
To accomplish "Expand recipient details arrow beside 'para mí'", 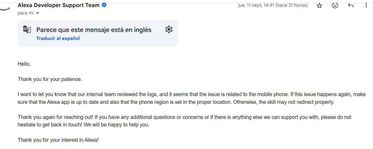I will point(37,13).
